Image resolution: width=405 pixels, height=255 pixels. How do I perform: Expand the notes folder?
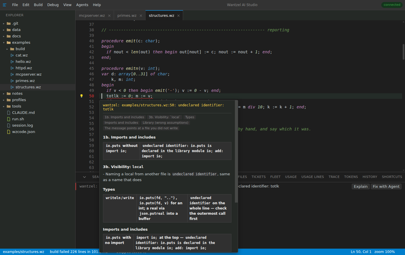(x=4, y=94)
